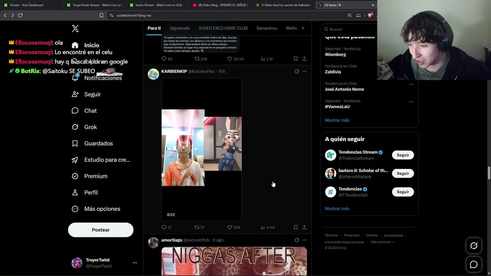The image size is (491, 276).
Task: Repost the post with 238 reposts
Action: 201,59
